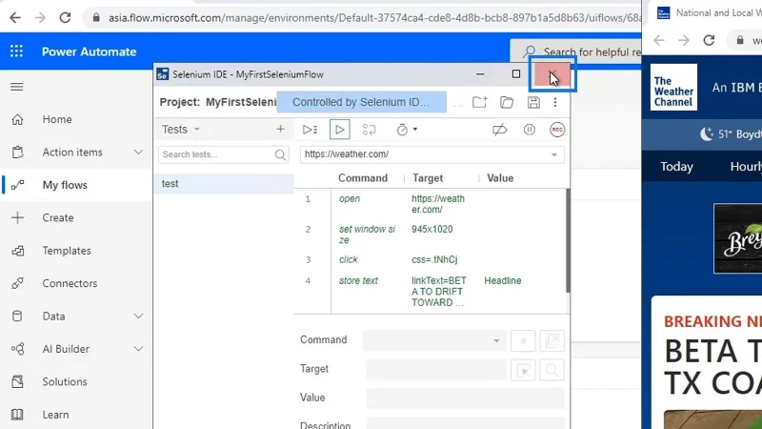Click the Data cylinder icon
Viewport: 762px width, 429px height.
(x=17, y=317)
